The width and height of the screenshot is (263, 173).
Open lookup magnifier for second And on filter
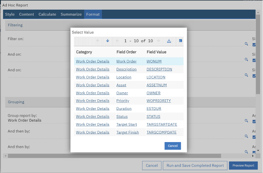(x=247, y=75)
